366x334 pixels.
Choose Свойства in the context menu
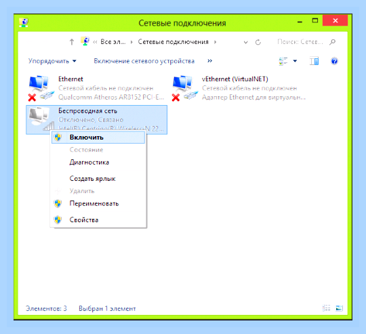click(x=98, y=220)
